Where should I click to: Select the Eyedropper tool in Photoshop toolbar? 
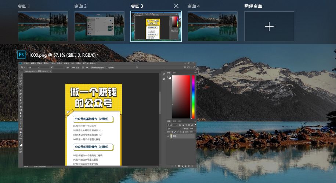21,90
